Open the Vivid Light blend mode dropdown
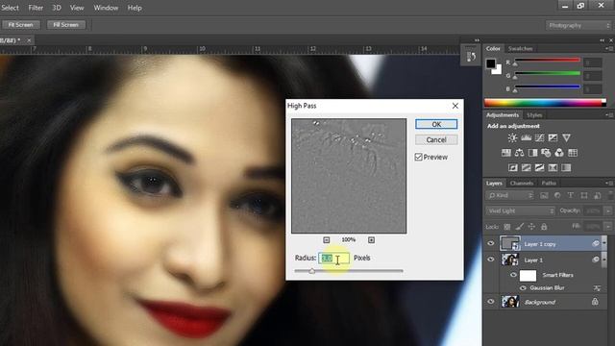Viewport: 615px width, 346px height. coord(520,211)
